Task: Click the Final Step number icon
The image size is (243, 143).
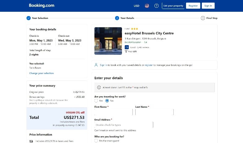Action: (x=203, y=18)
